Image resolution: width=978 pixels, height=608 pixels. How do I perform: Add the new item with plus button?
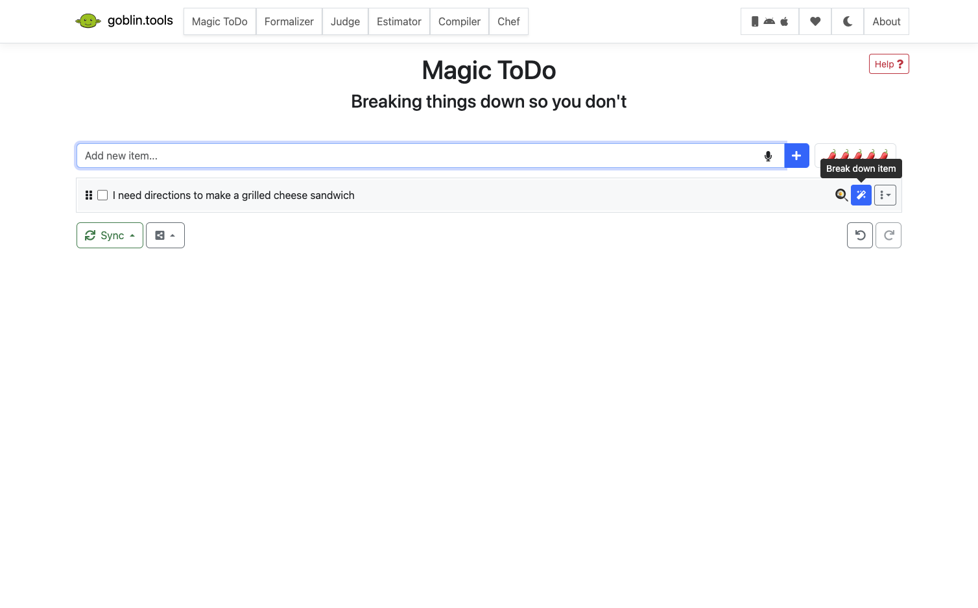(x=796, y=156)
